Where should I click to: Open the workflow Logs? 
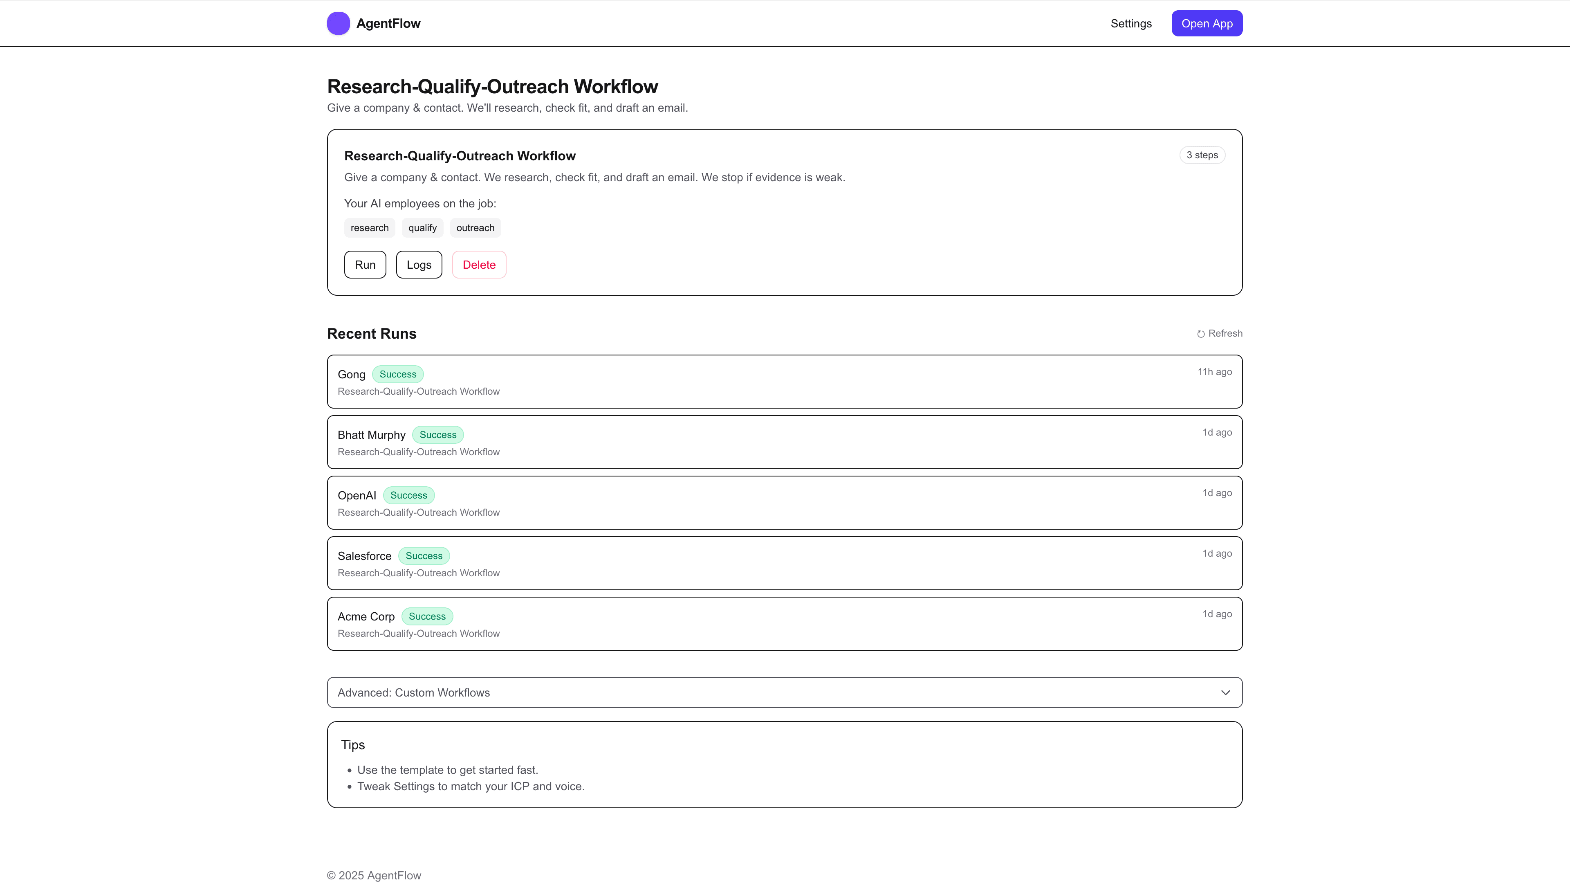click(419, 265)
